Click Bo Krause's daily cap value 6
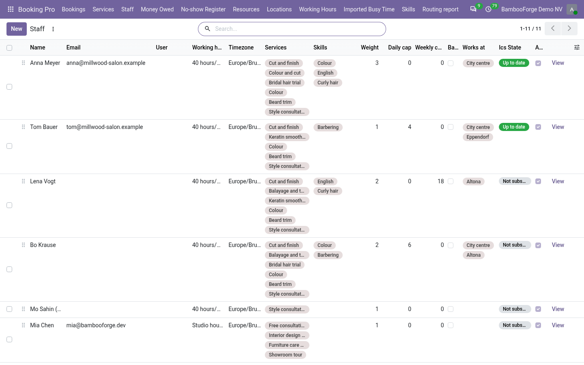The width and height of the screenshot is (584, 365). [410, 245]
